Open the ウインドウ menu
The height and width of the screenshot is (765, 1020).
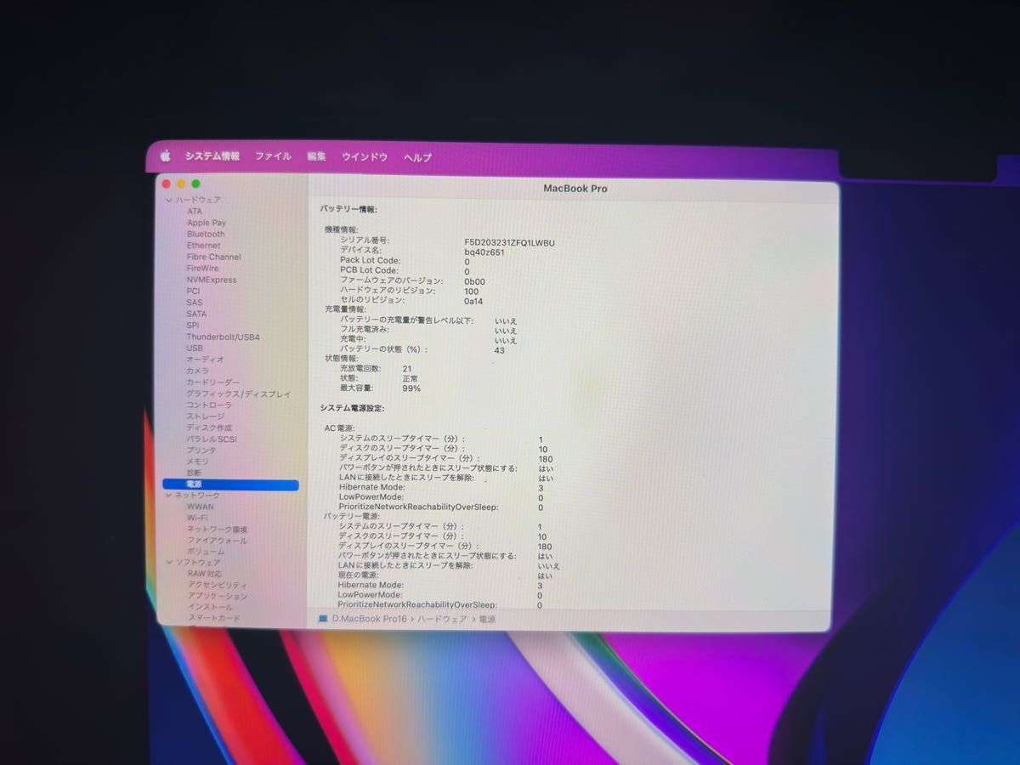[365, 157]
